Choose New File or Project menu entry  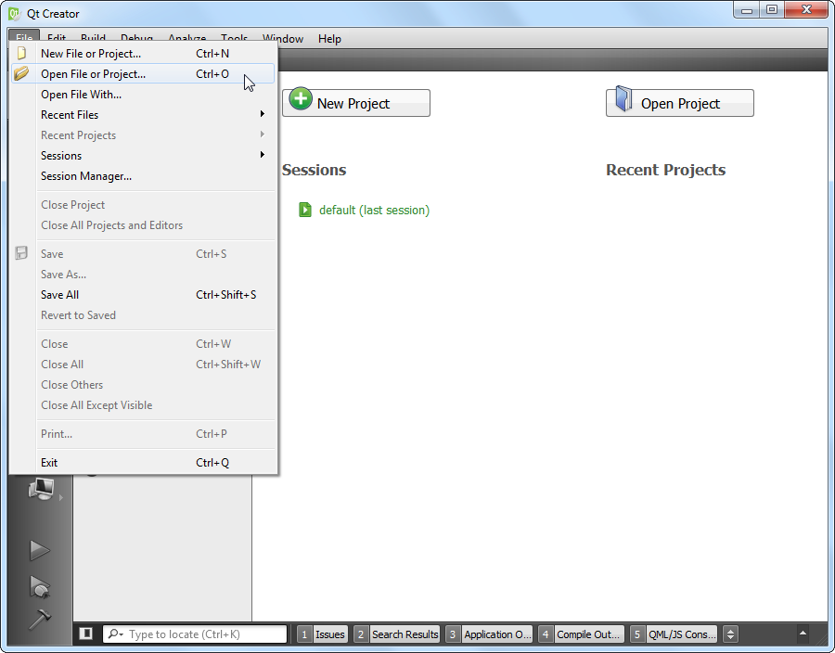143,53
